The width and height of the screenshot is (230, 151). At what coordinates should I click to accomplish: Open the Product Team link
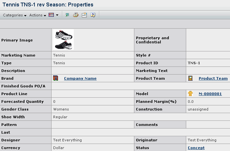pos(213,78)
